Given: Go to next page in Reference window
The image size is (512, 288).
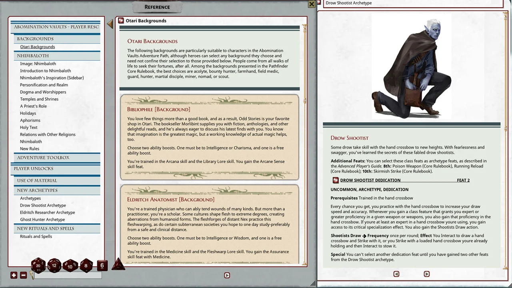Looking at the screenshot, I should click(227, 275).
